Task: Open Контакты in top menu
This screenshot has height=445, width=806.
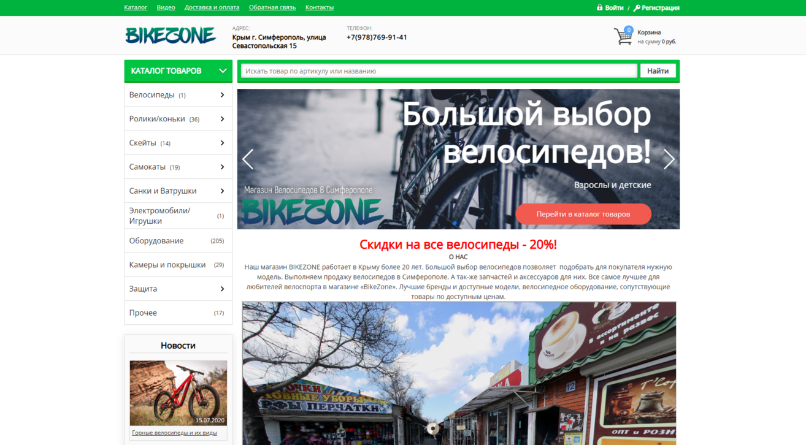Action: [x=320, y=7]
